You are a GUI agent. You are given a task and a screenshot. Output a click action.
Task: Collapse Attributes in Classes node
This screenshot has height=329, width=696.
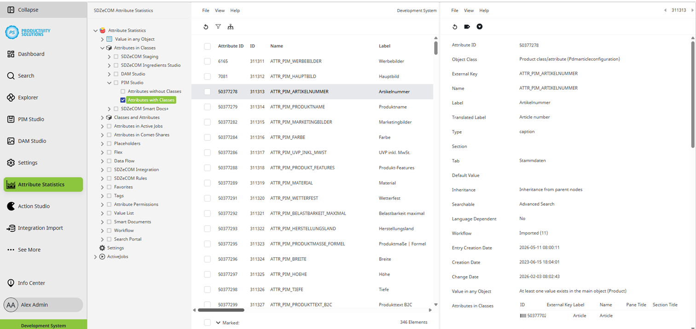click(103, 48)
